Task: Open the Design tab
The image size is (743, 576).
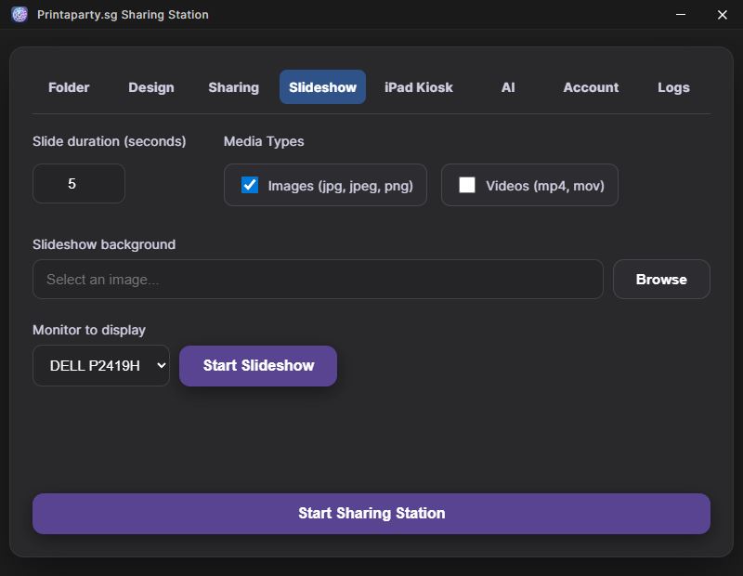Action: tap(151, 87)
